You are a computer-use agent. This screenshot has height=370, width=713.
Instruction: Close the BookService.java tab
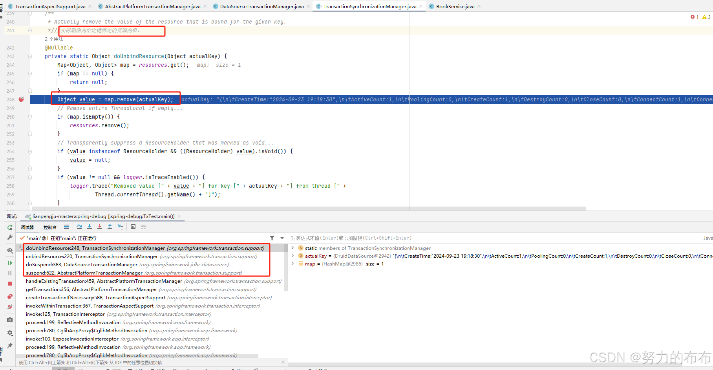(479, 6)
